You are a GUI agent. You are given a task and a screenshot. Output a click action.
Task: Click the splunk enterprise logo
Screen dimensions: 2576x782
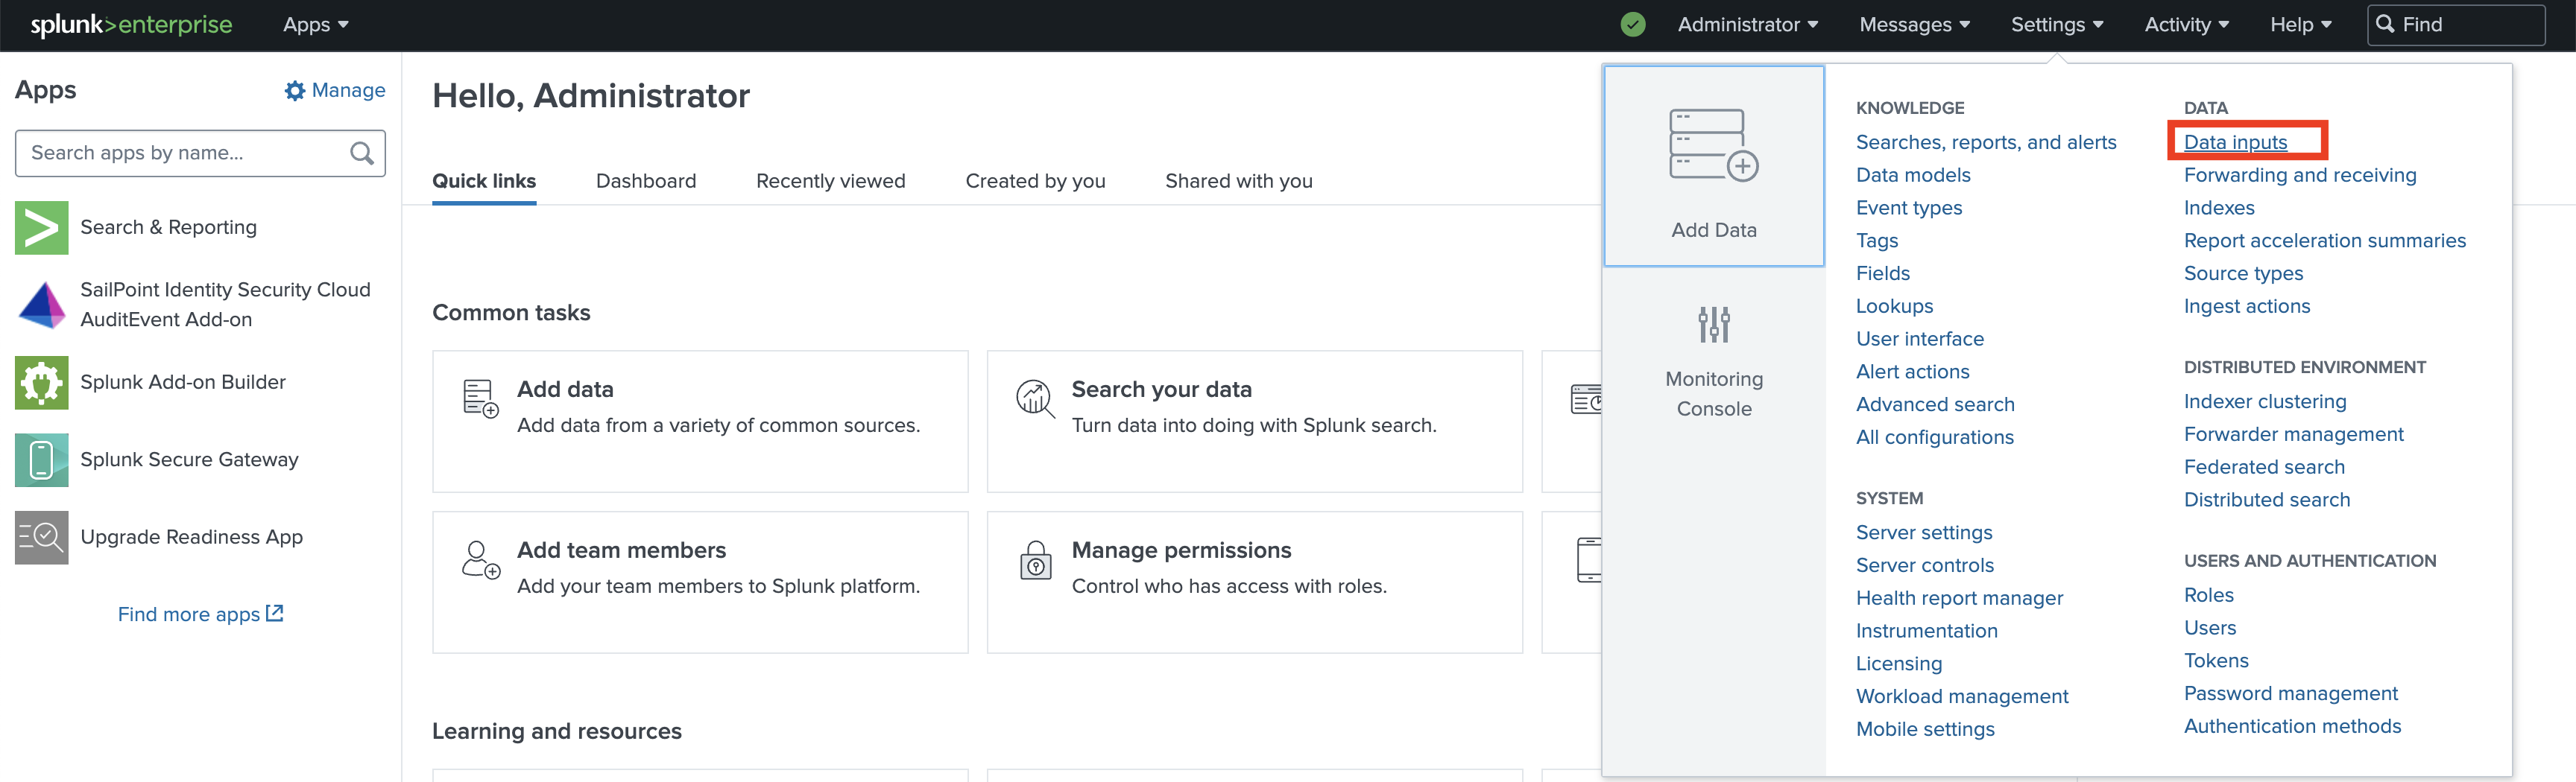(130, 24)
